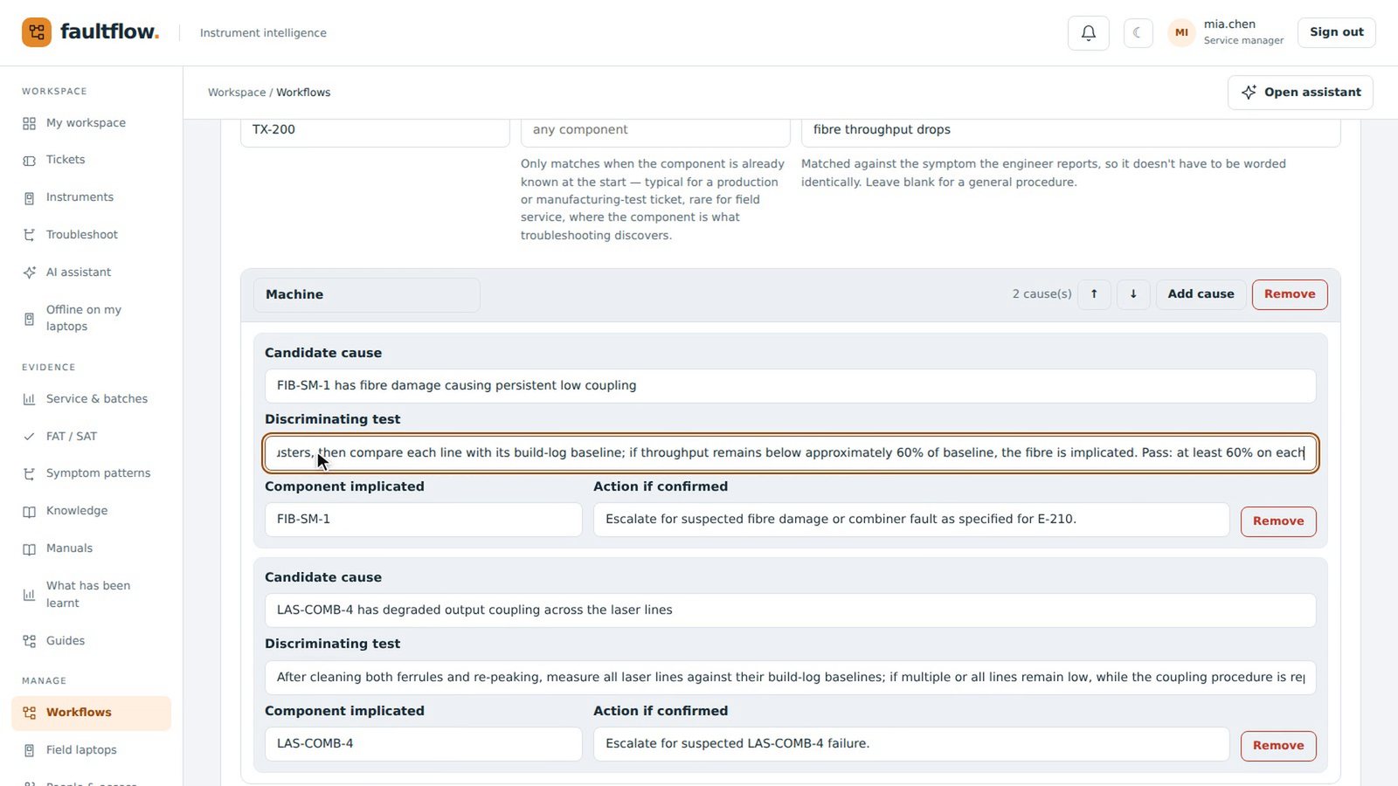The image size is (1398, 786).
Task: Click What has been learnt icon
Action: 29,595
